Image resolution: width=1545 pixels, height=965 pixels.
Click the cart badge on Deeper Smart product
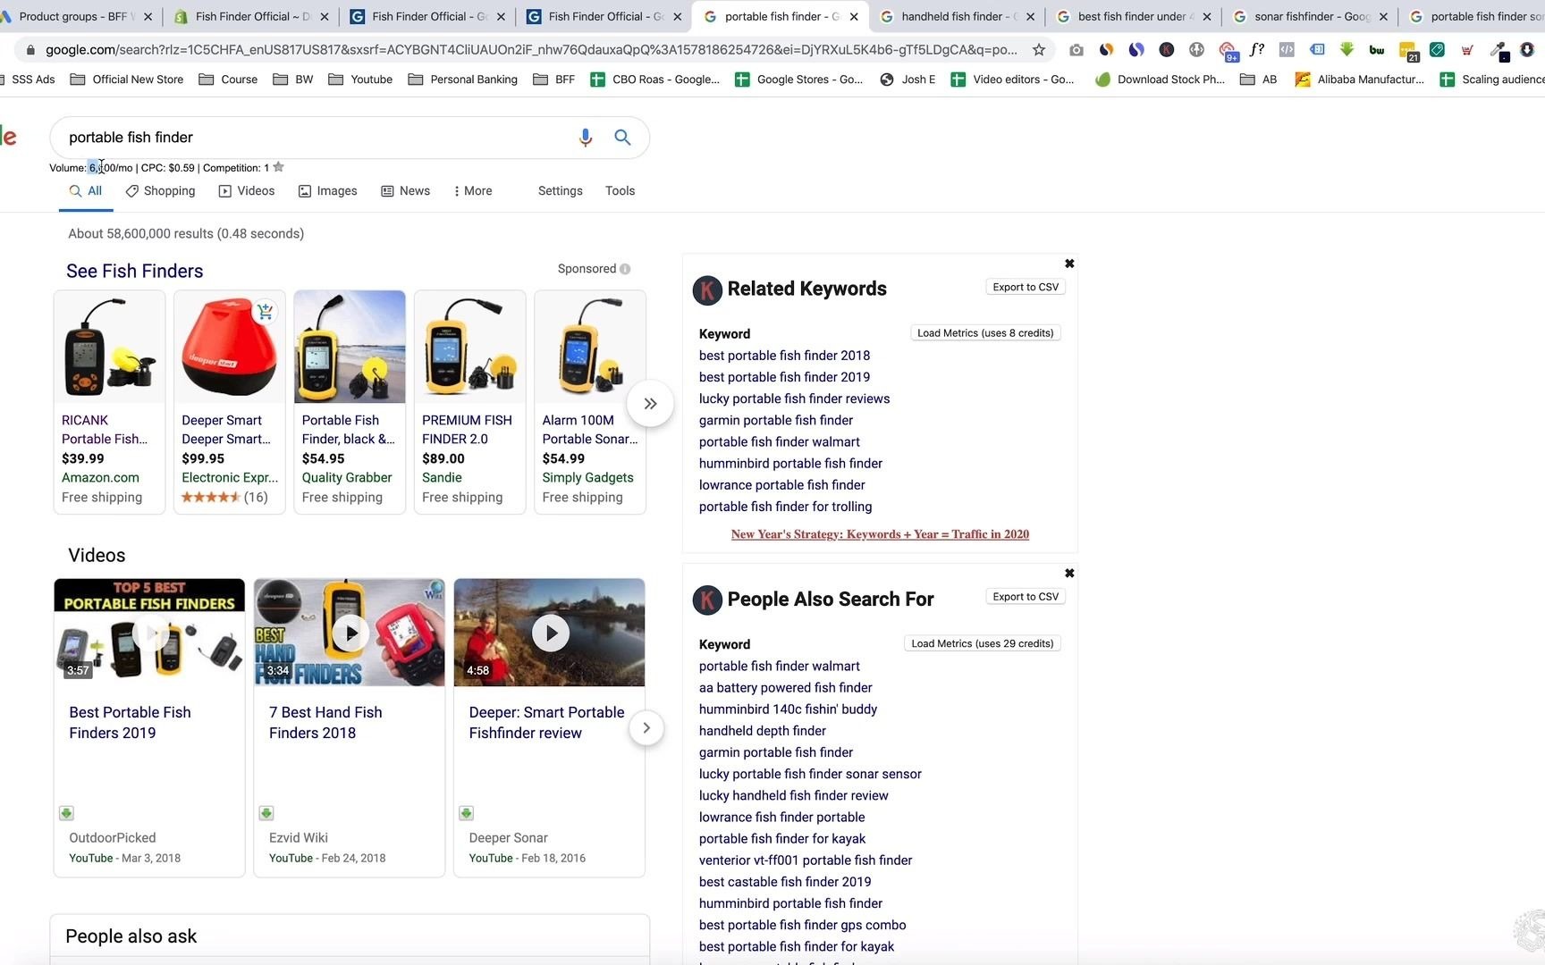click(266, 312)
